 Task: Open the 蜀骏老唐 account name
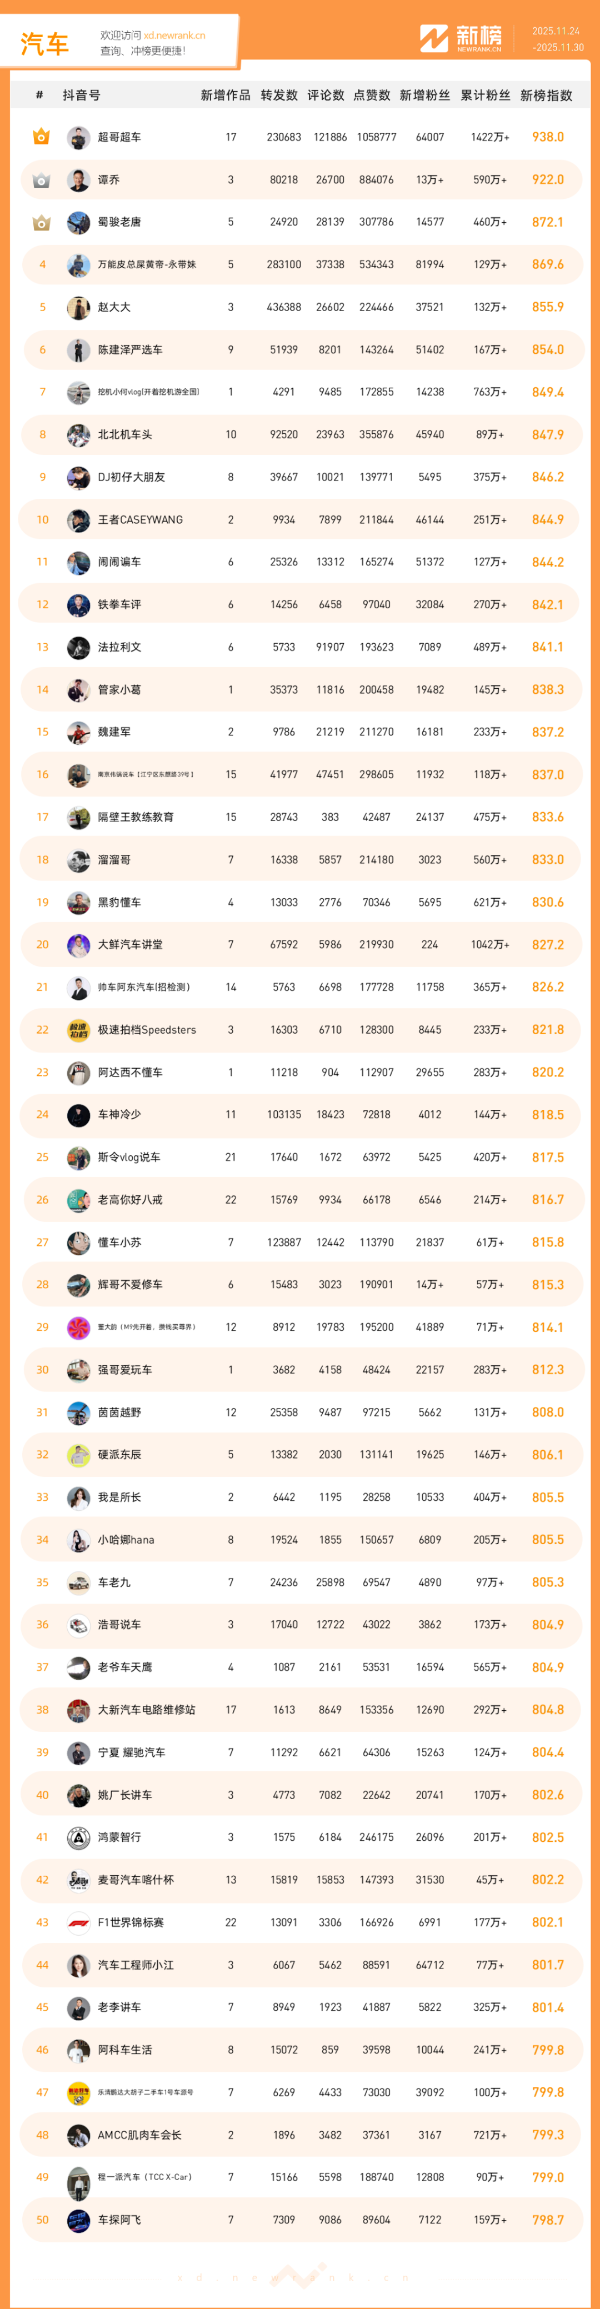pyautogui.click(x=119, y=222)
